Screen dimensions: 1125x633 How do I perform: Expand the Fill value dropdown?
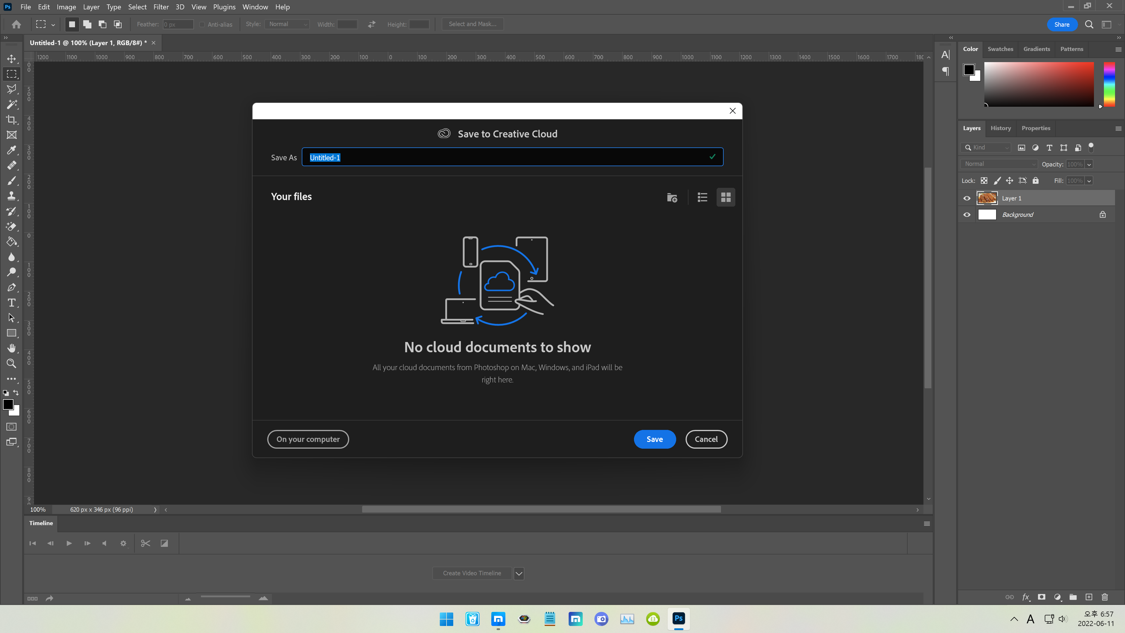pyautogui.click(x=1089, y=181)
